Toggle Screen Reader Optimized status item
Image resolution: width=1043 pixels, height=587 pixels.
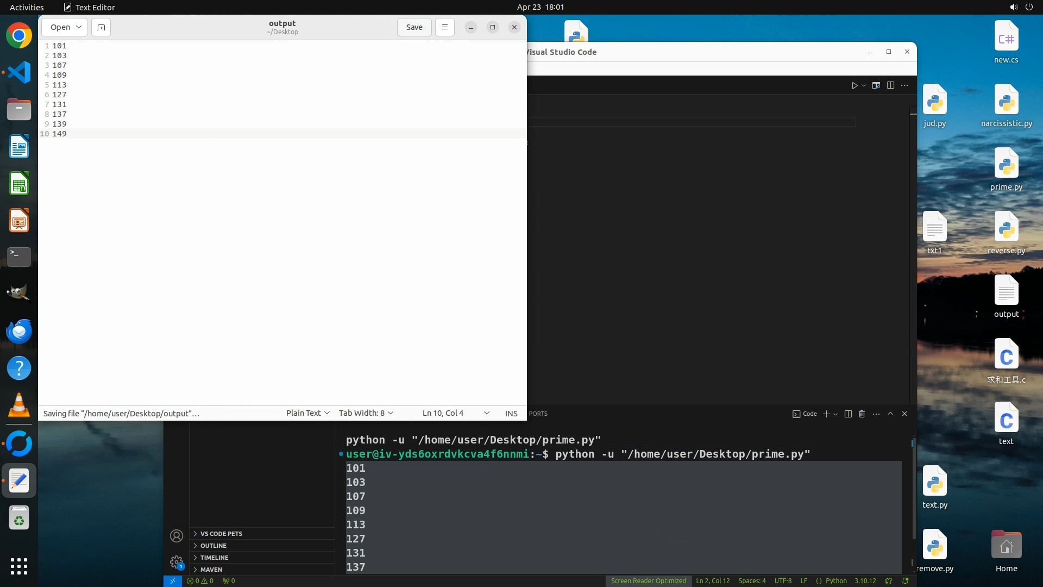pos(648,581)
